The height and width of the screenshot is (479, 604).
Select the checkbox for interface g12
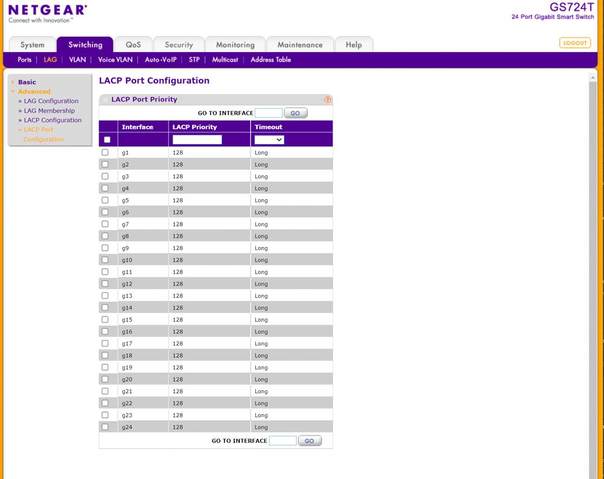[105, 283]
